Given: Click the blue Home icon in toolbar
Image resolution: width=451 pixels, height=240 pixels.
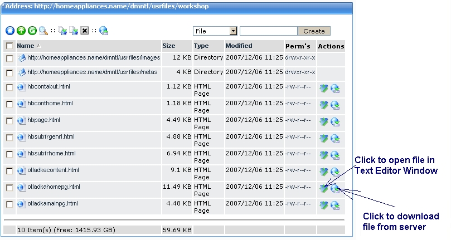Looking at the screenshot, I should (10, 31).
